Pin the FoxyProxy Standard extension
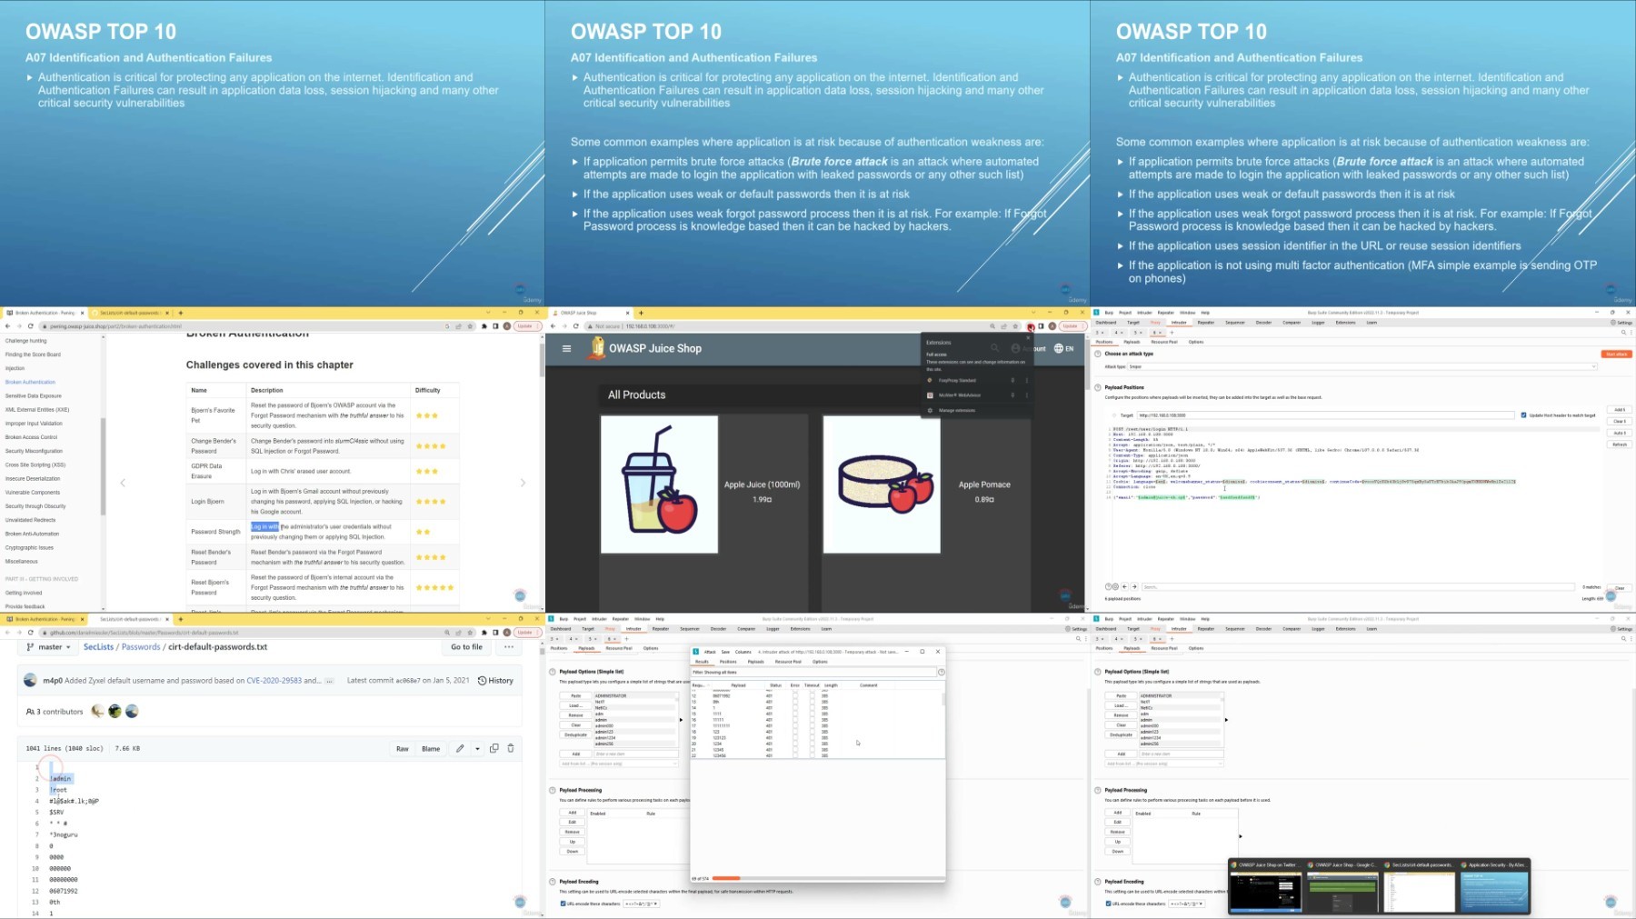The height and width of the screenshot is (919, 1636). (1013, 380)
